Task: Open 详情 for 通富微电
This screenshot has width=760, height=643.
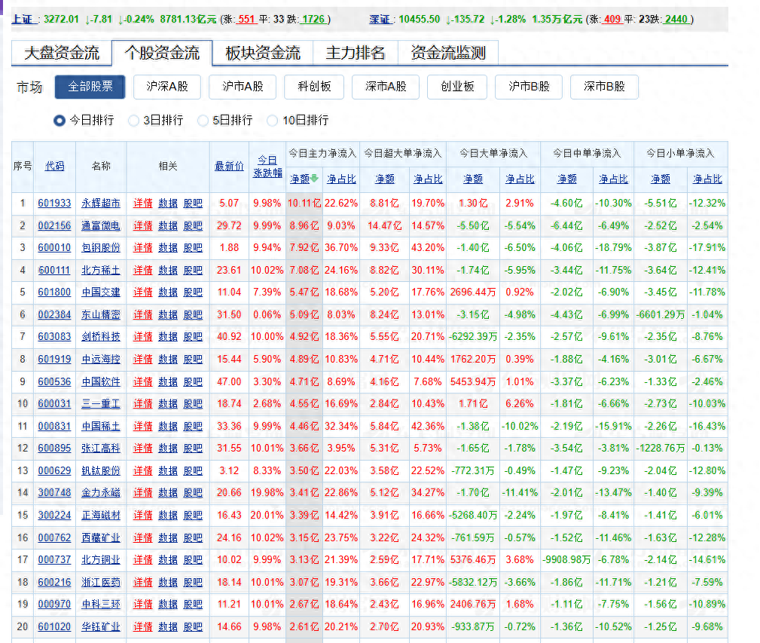Action: (143, 225)
